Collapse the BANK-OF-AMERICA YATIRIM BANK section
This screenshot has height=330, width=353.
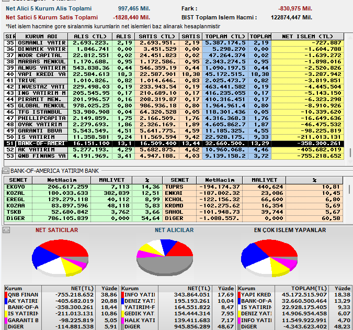(x=6, y=171)
